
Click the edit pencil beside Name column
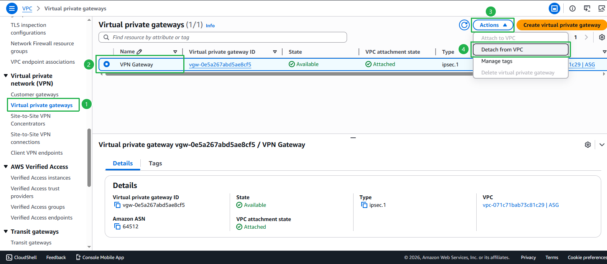tap(139, 51)
